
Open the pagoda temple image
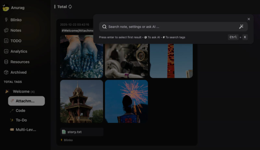pos(82,102)
